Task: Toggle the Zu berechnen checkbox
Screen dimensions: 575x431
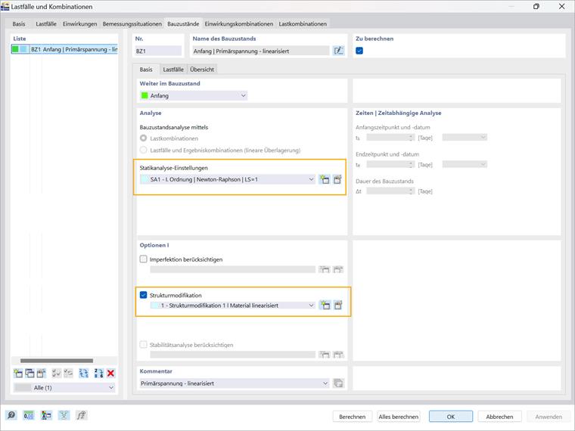Action: [x=359, y=51]
